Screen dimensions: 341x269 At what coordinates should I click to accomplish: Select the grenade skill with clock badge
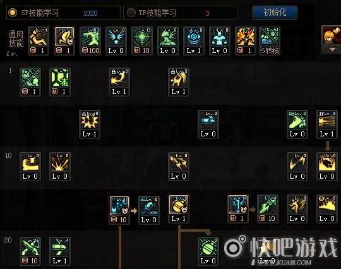[x=179, y=209]
